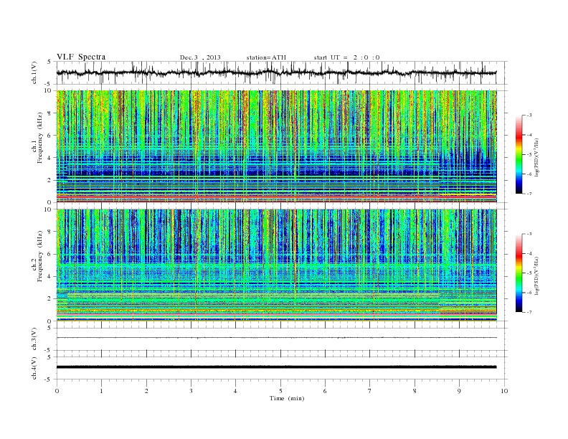This screenshot has height=439, width=568.
Task: Click the '9' tick label on time axis
Action: pyautogui.click(x=459, y=391)
